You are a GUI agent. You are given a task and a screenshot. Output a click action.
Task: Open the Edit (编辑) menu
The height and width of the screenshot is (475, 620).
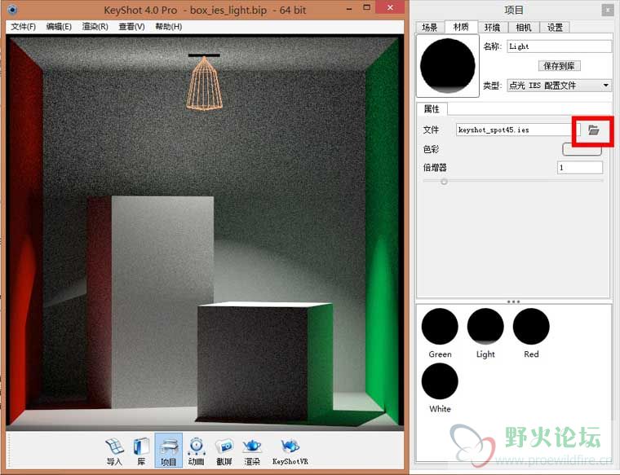(59, 26)
